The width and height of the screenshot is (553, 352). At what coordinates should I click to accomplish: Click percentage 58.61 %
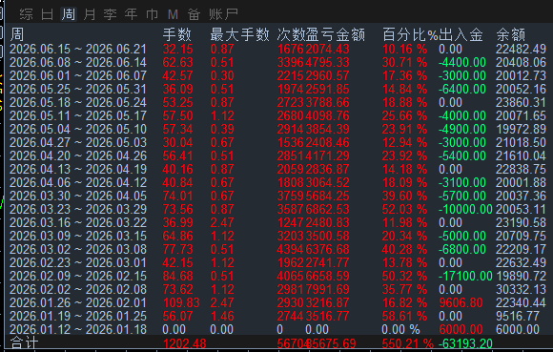404,316
